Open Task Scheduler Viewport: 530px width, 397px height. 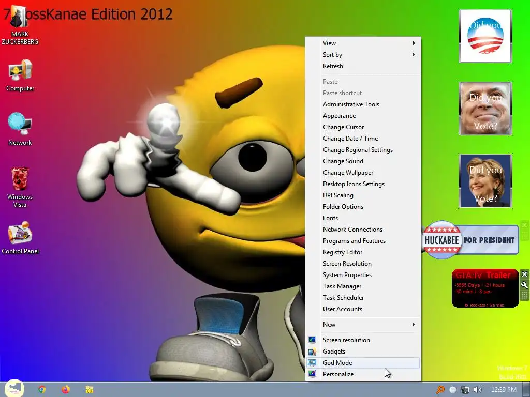tap(363, 298)
